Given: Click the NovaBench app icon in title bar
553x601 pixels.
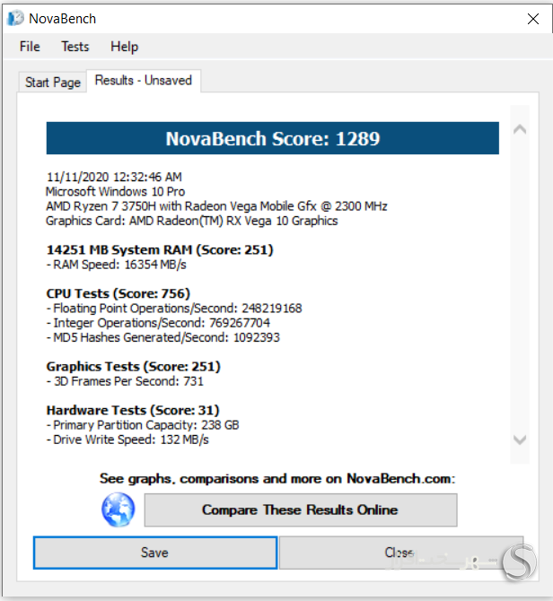Looking at the screenshot, I should pos(16,19).
